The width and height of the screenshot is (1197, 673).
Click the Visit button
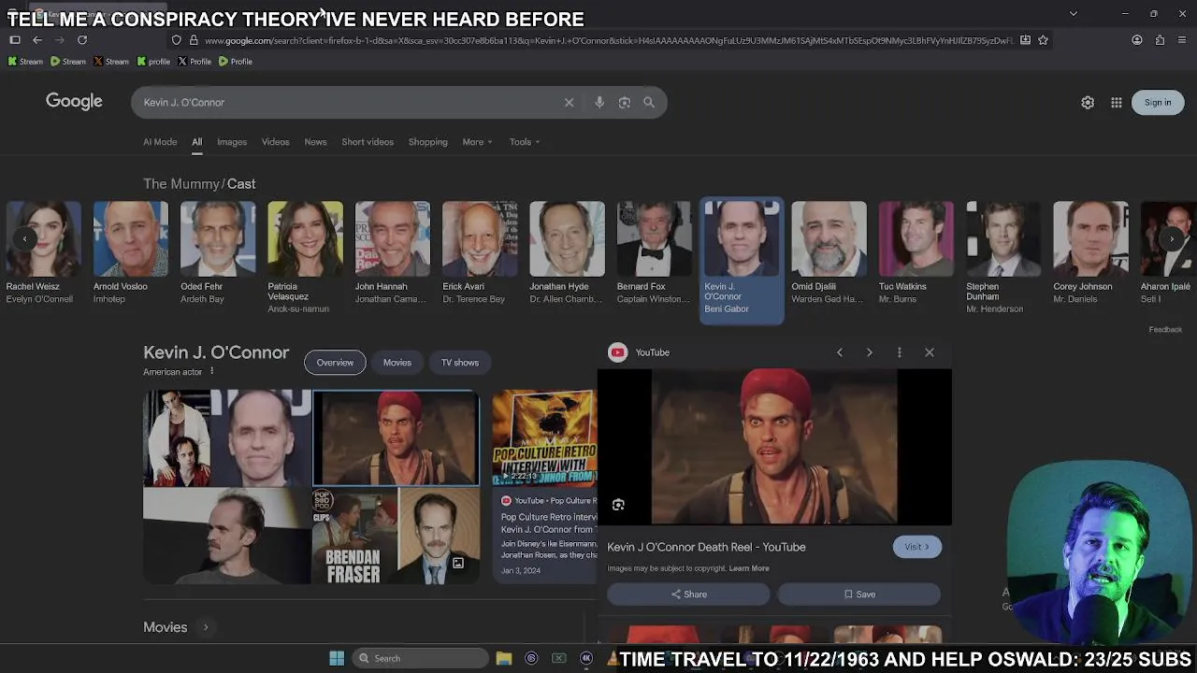coord(916,547)
